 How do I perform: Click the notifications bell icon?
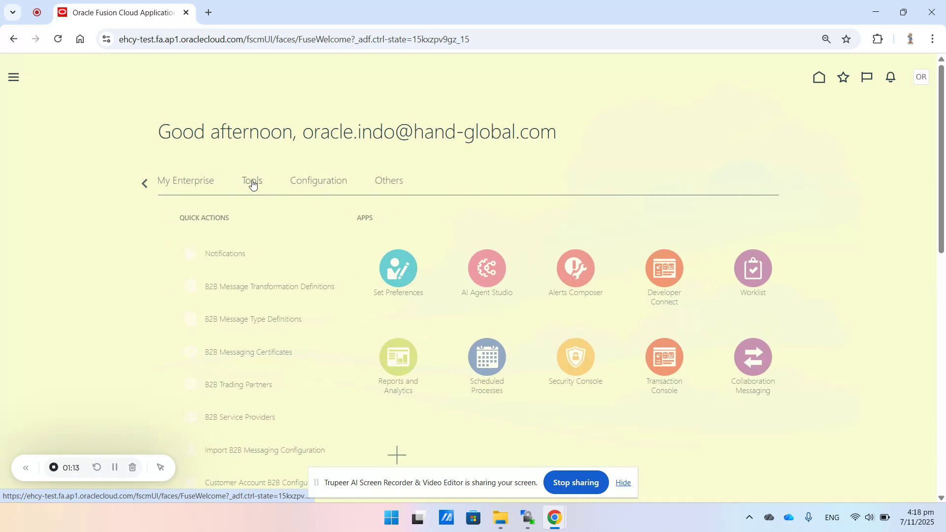(890, 77)
